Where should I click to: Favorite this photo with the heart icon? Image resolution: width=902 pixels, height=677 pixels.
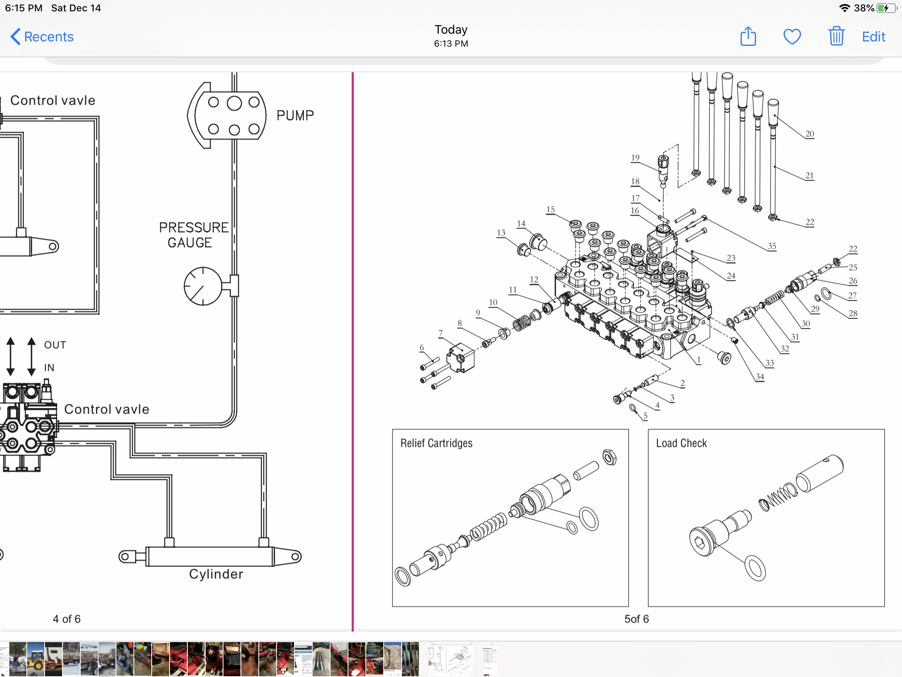792,37
